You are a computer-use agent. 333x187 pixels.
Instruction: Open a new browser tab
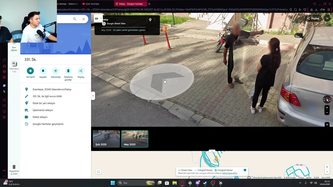click(x=149, y=4)
